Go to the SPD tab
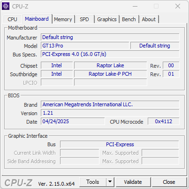This screenshot has width=189, height=189. click(x=84, y=19)
